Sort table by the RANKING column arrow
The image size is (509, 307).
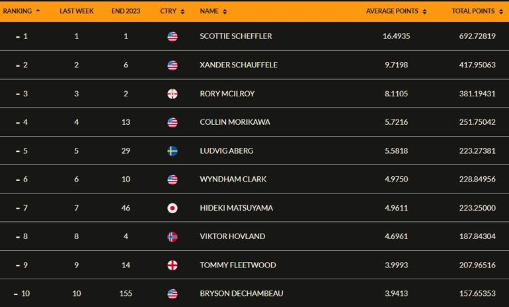click(x=38, y=11)
